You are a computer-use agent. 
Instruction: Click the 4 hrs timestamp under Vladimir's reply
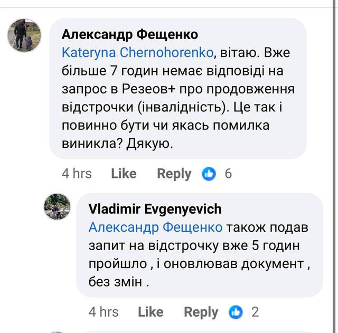click(x=104, y=312)
